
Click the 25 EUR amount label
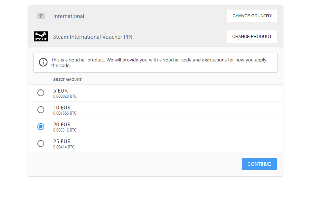(x=62, y=142)
